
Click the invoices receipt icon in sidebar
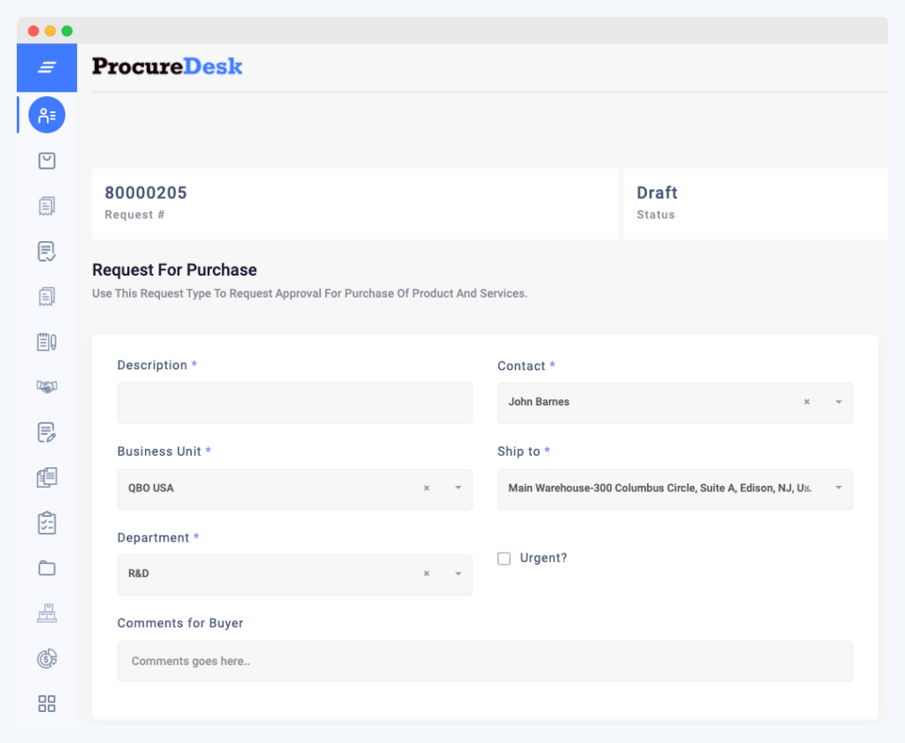pyautogui.click(x=46, y=205)
